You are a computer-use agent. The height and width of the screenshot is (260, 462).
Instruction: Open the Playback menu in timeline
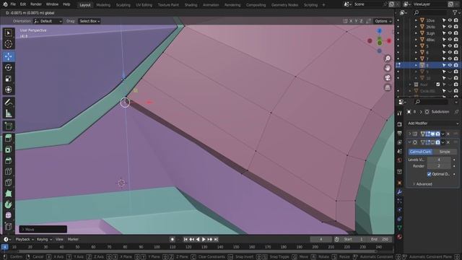tap(24, 239)
